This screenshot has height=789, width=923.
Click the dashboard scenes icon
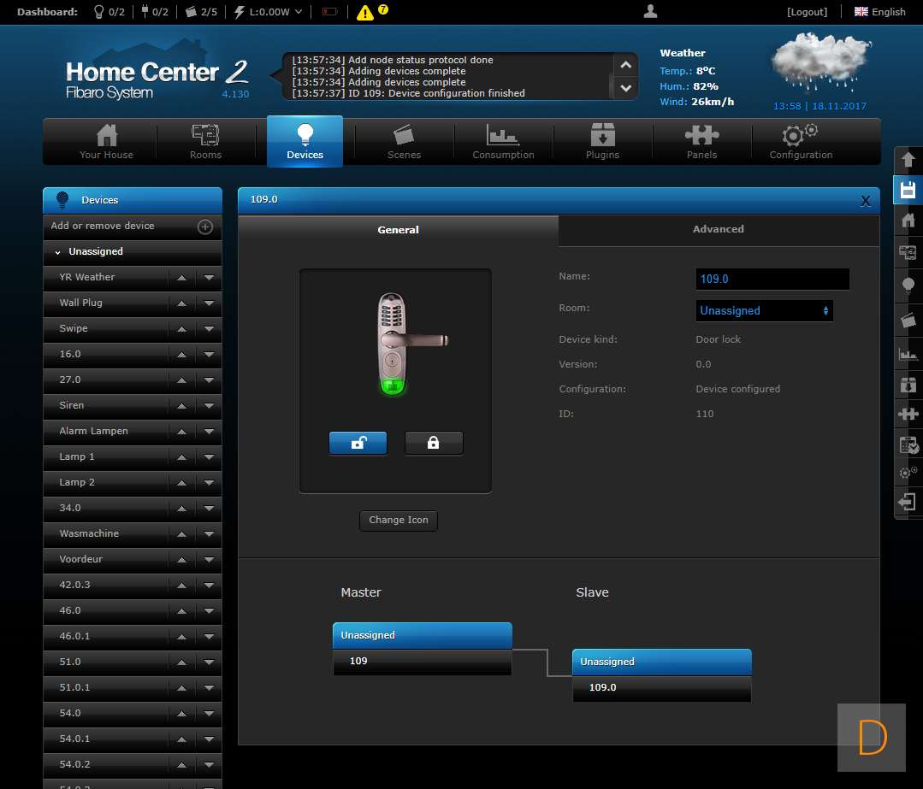[191, 12]
